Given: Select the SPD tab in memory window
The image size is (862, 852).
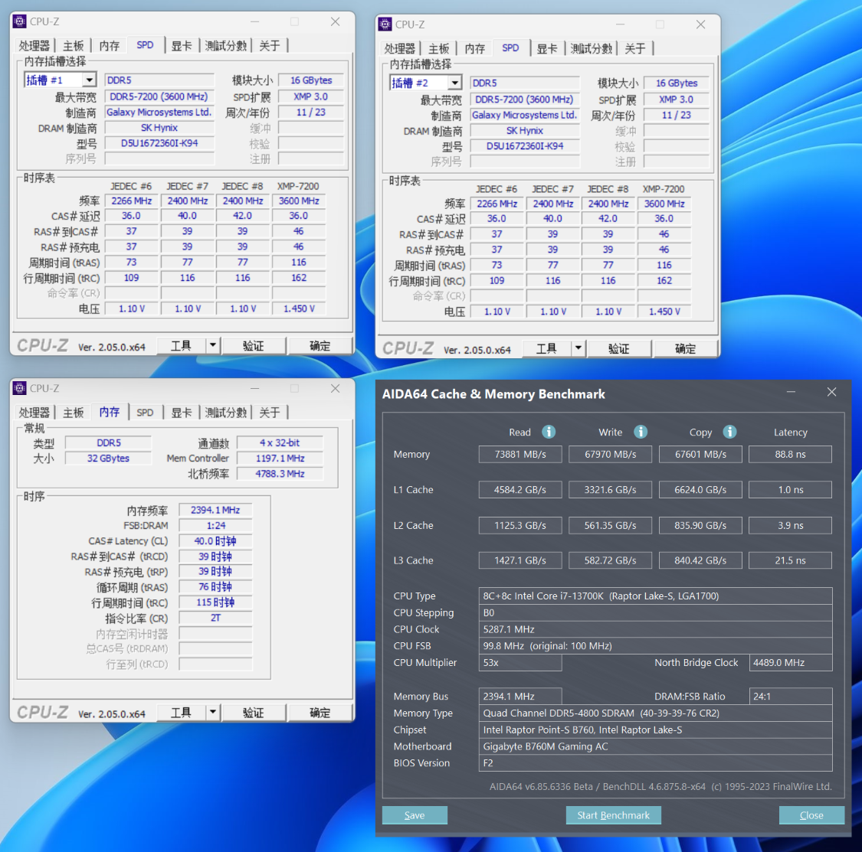Looking at the screenshot, I should [145, 413].
